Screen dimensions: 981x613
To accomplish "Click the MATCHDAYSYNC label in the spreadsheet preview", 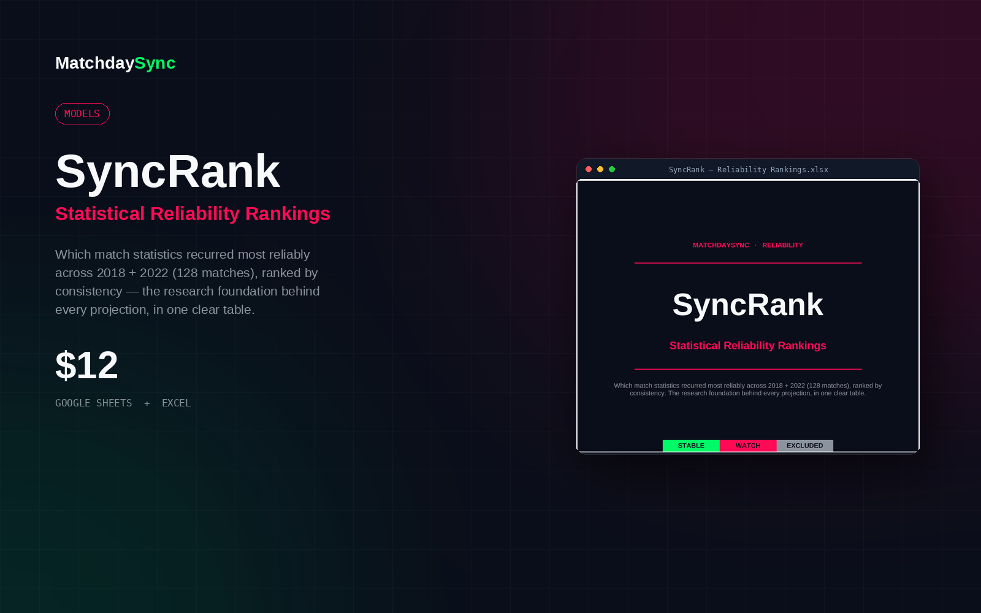I will pyautogui.click(x=721, y=245).
